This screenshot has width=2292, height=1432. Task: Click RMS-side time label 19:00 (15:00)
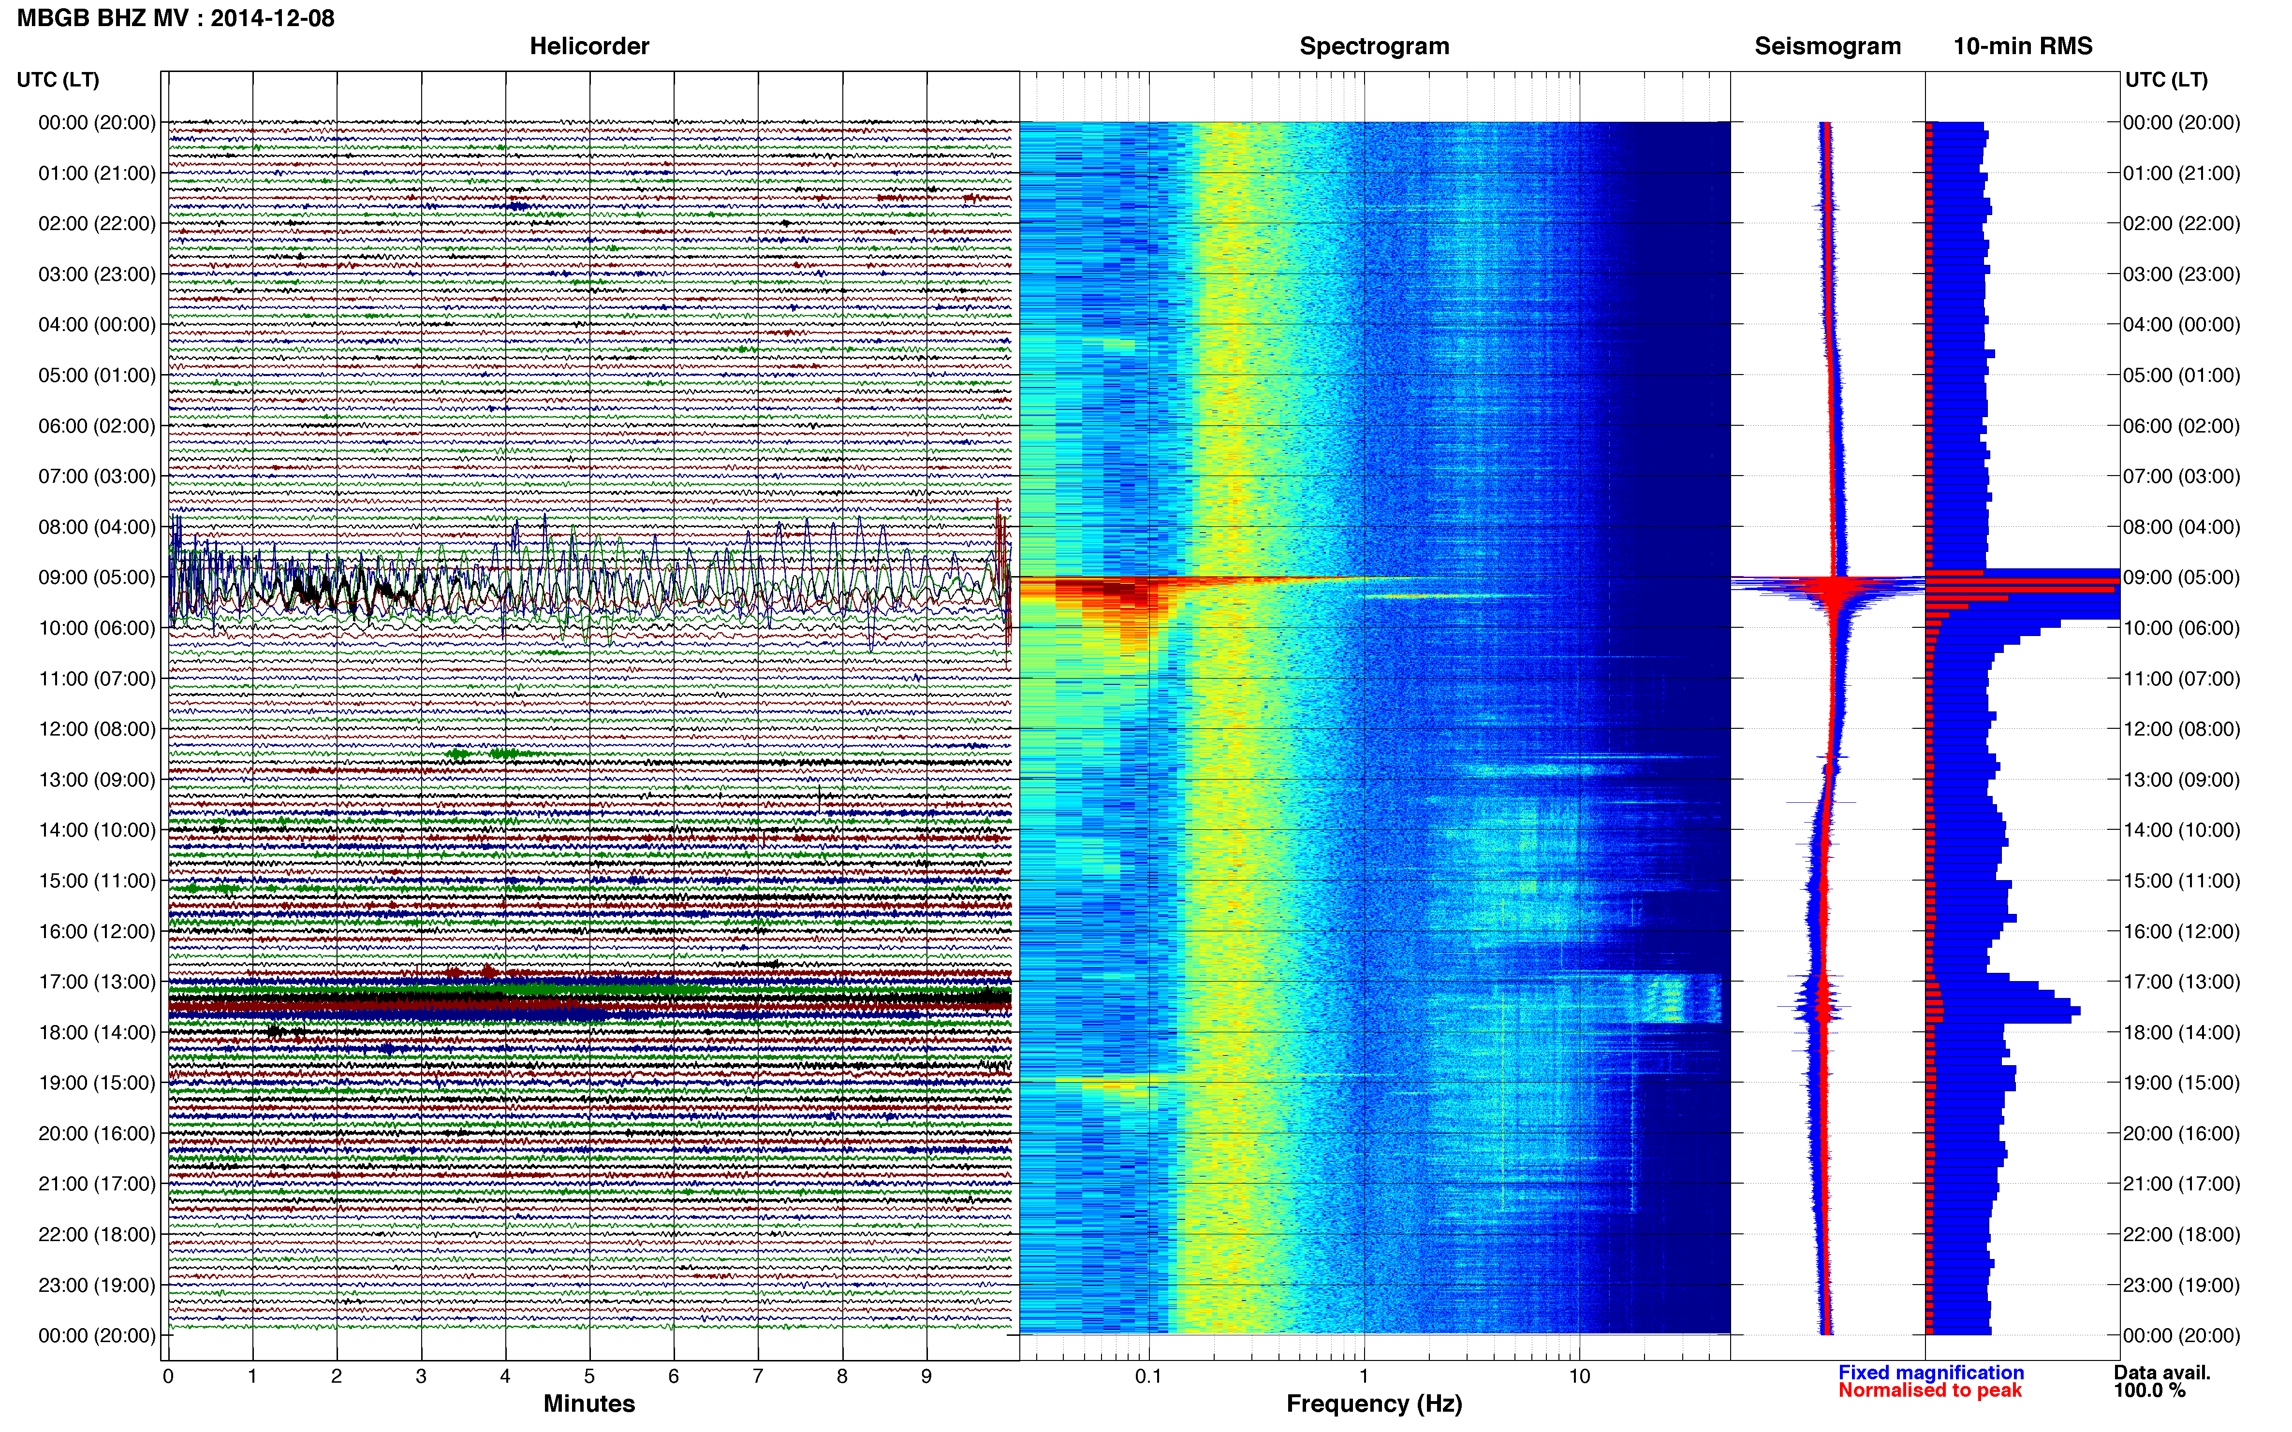click(2181, 1083)
